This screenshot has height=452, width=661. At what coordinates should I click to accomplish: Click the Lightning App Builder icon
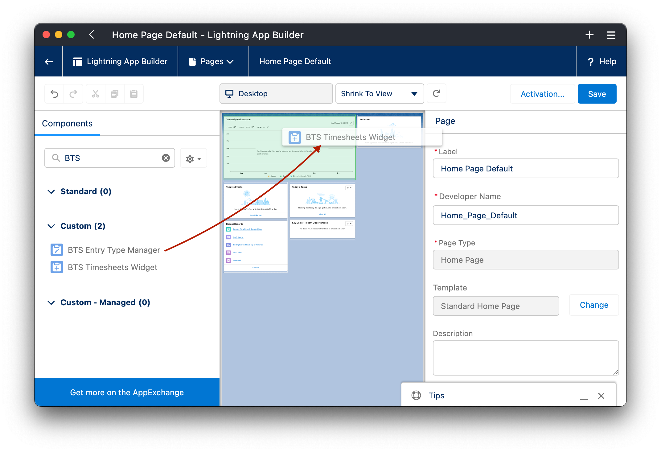77,62
